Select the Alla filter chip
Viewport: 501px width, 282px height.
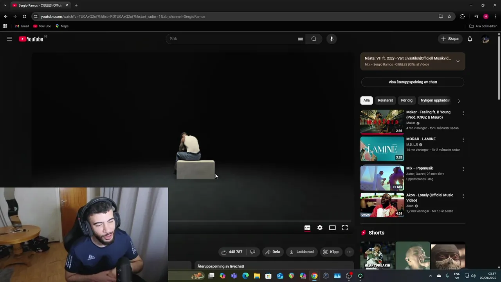pyautogui.click(x=366, y=100)
